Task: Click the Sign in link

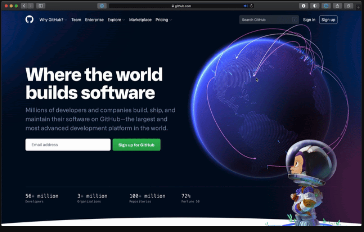Action: click(309, 20)
